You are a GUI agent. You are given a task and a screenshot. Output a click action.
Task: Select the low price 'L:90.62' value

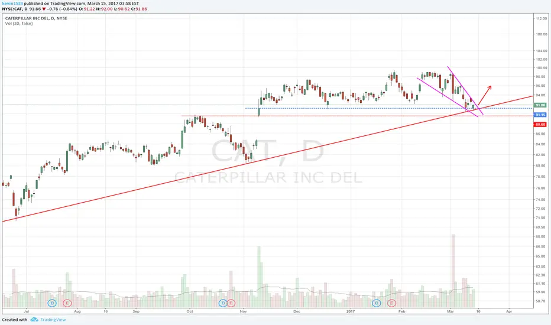coord(121,9)
